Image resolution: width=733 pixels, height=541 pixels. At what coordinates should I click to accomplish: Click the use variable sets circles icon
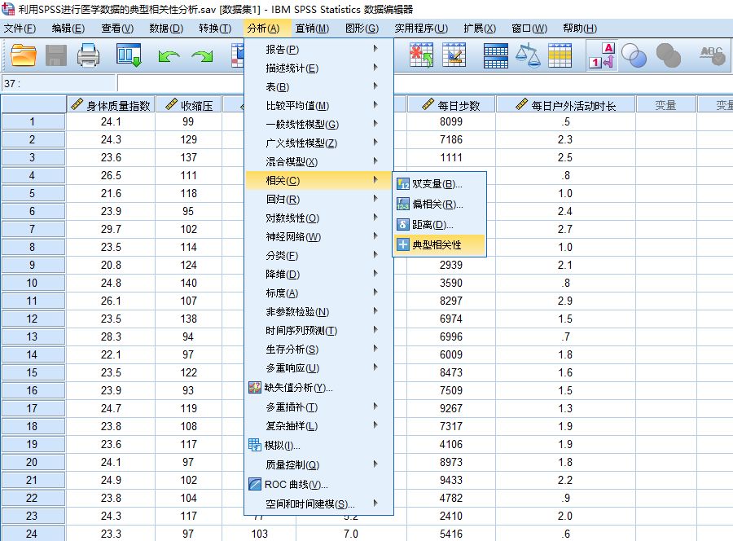click(634, 55)
